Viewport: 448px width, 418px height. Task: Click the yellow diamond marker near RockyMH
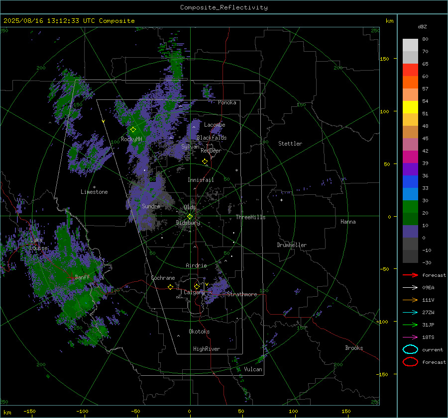(133, 130)
